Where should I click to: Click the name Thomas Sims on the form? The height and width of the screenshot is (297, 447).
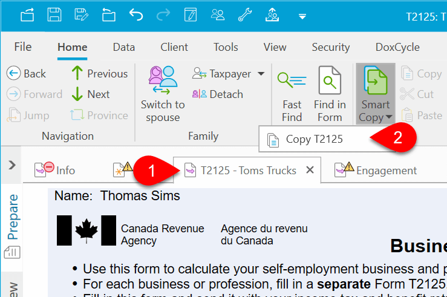(140, 195)
